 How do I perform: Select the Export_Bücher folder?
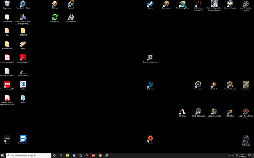click(7, 45)
